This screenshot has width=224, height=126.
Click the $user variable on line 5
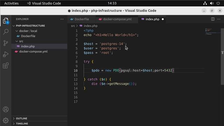tap(89, 48)
